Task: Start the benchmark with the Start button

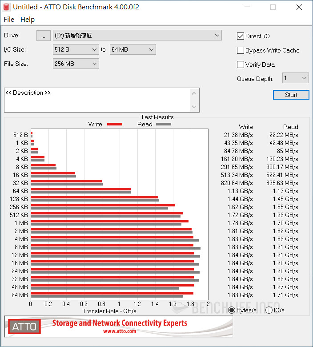Action: point(291,95)
